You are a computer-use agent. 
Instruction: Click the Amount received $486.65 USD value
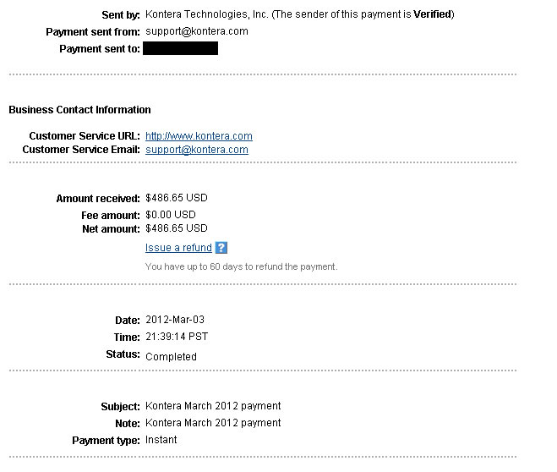click(177, 198)
